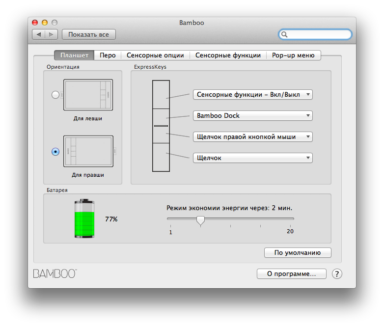The height and width of the screenshot is (327, 384).
Task: Click the "Для левши" label
Action: pos(88,118)
